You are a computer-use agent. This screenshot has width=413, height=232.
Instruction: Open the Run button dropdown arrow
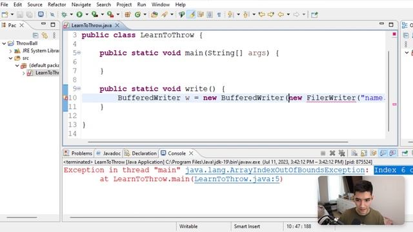[x=86, y=15]
